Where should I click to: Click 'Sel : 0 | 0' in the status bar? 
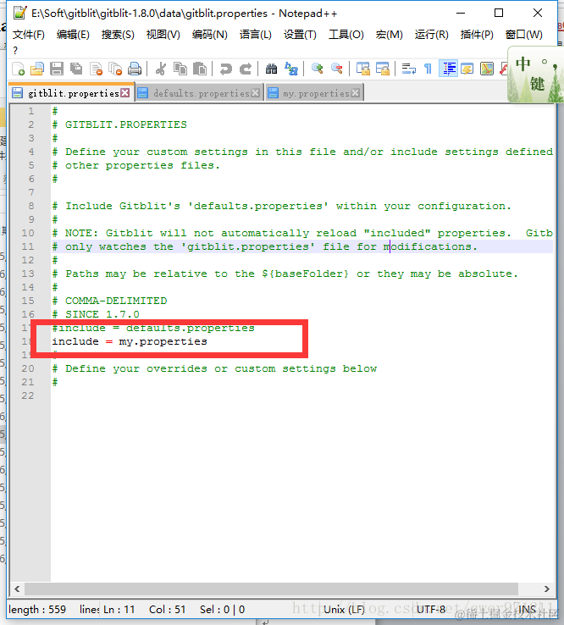[222, 610]
